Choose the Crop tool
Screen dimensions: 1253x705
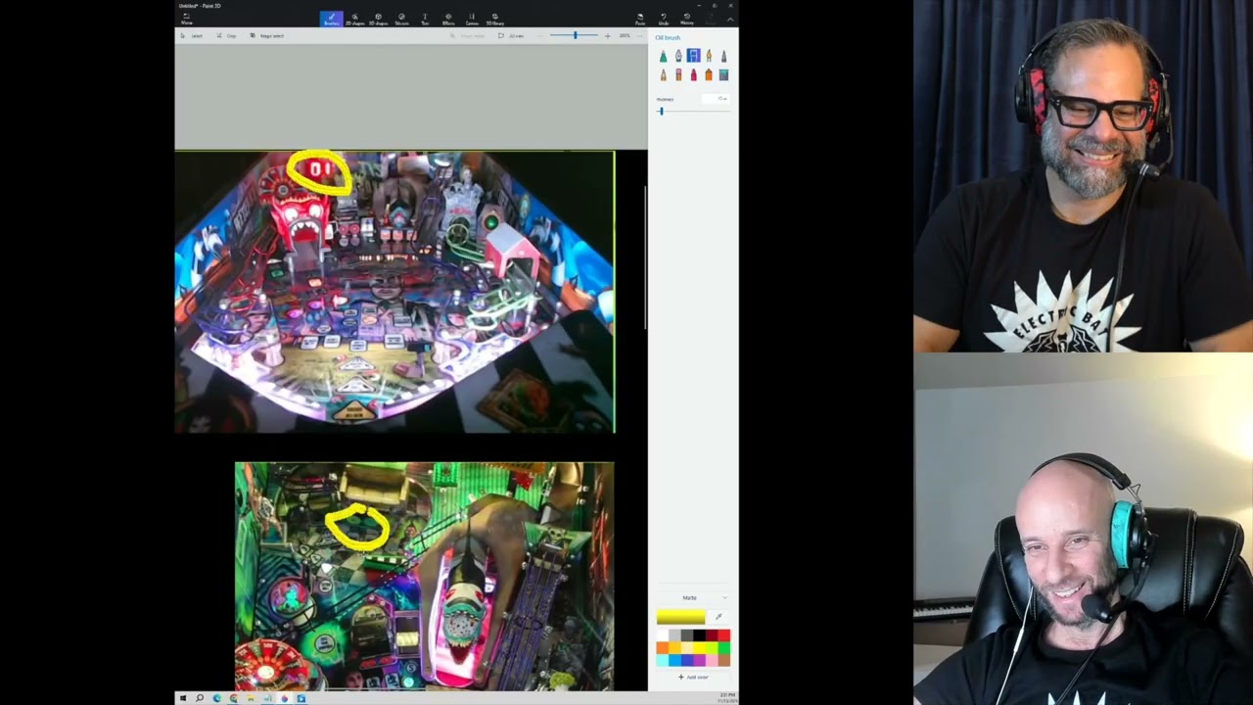tap(226, 35)
